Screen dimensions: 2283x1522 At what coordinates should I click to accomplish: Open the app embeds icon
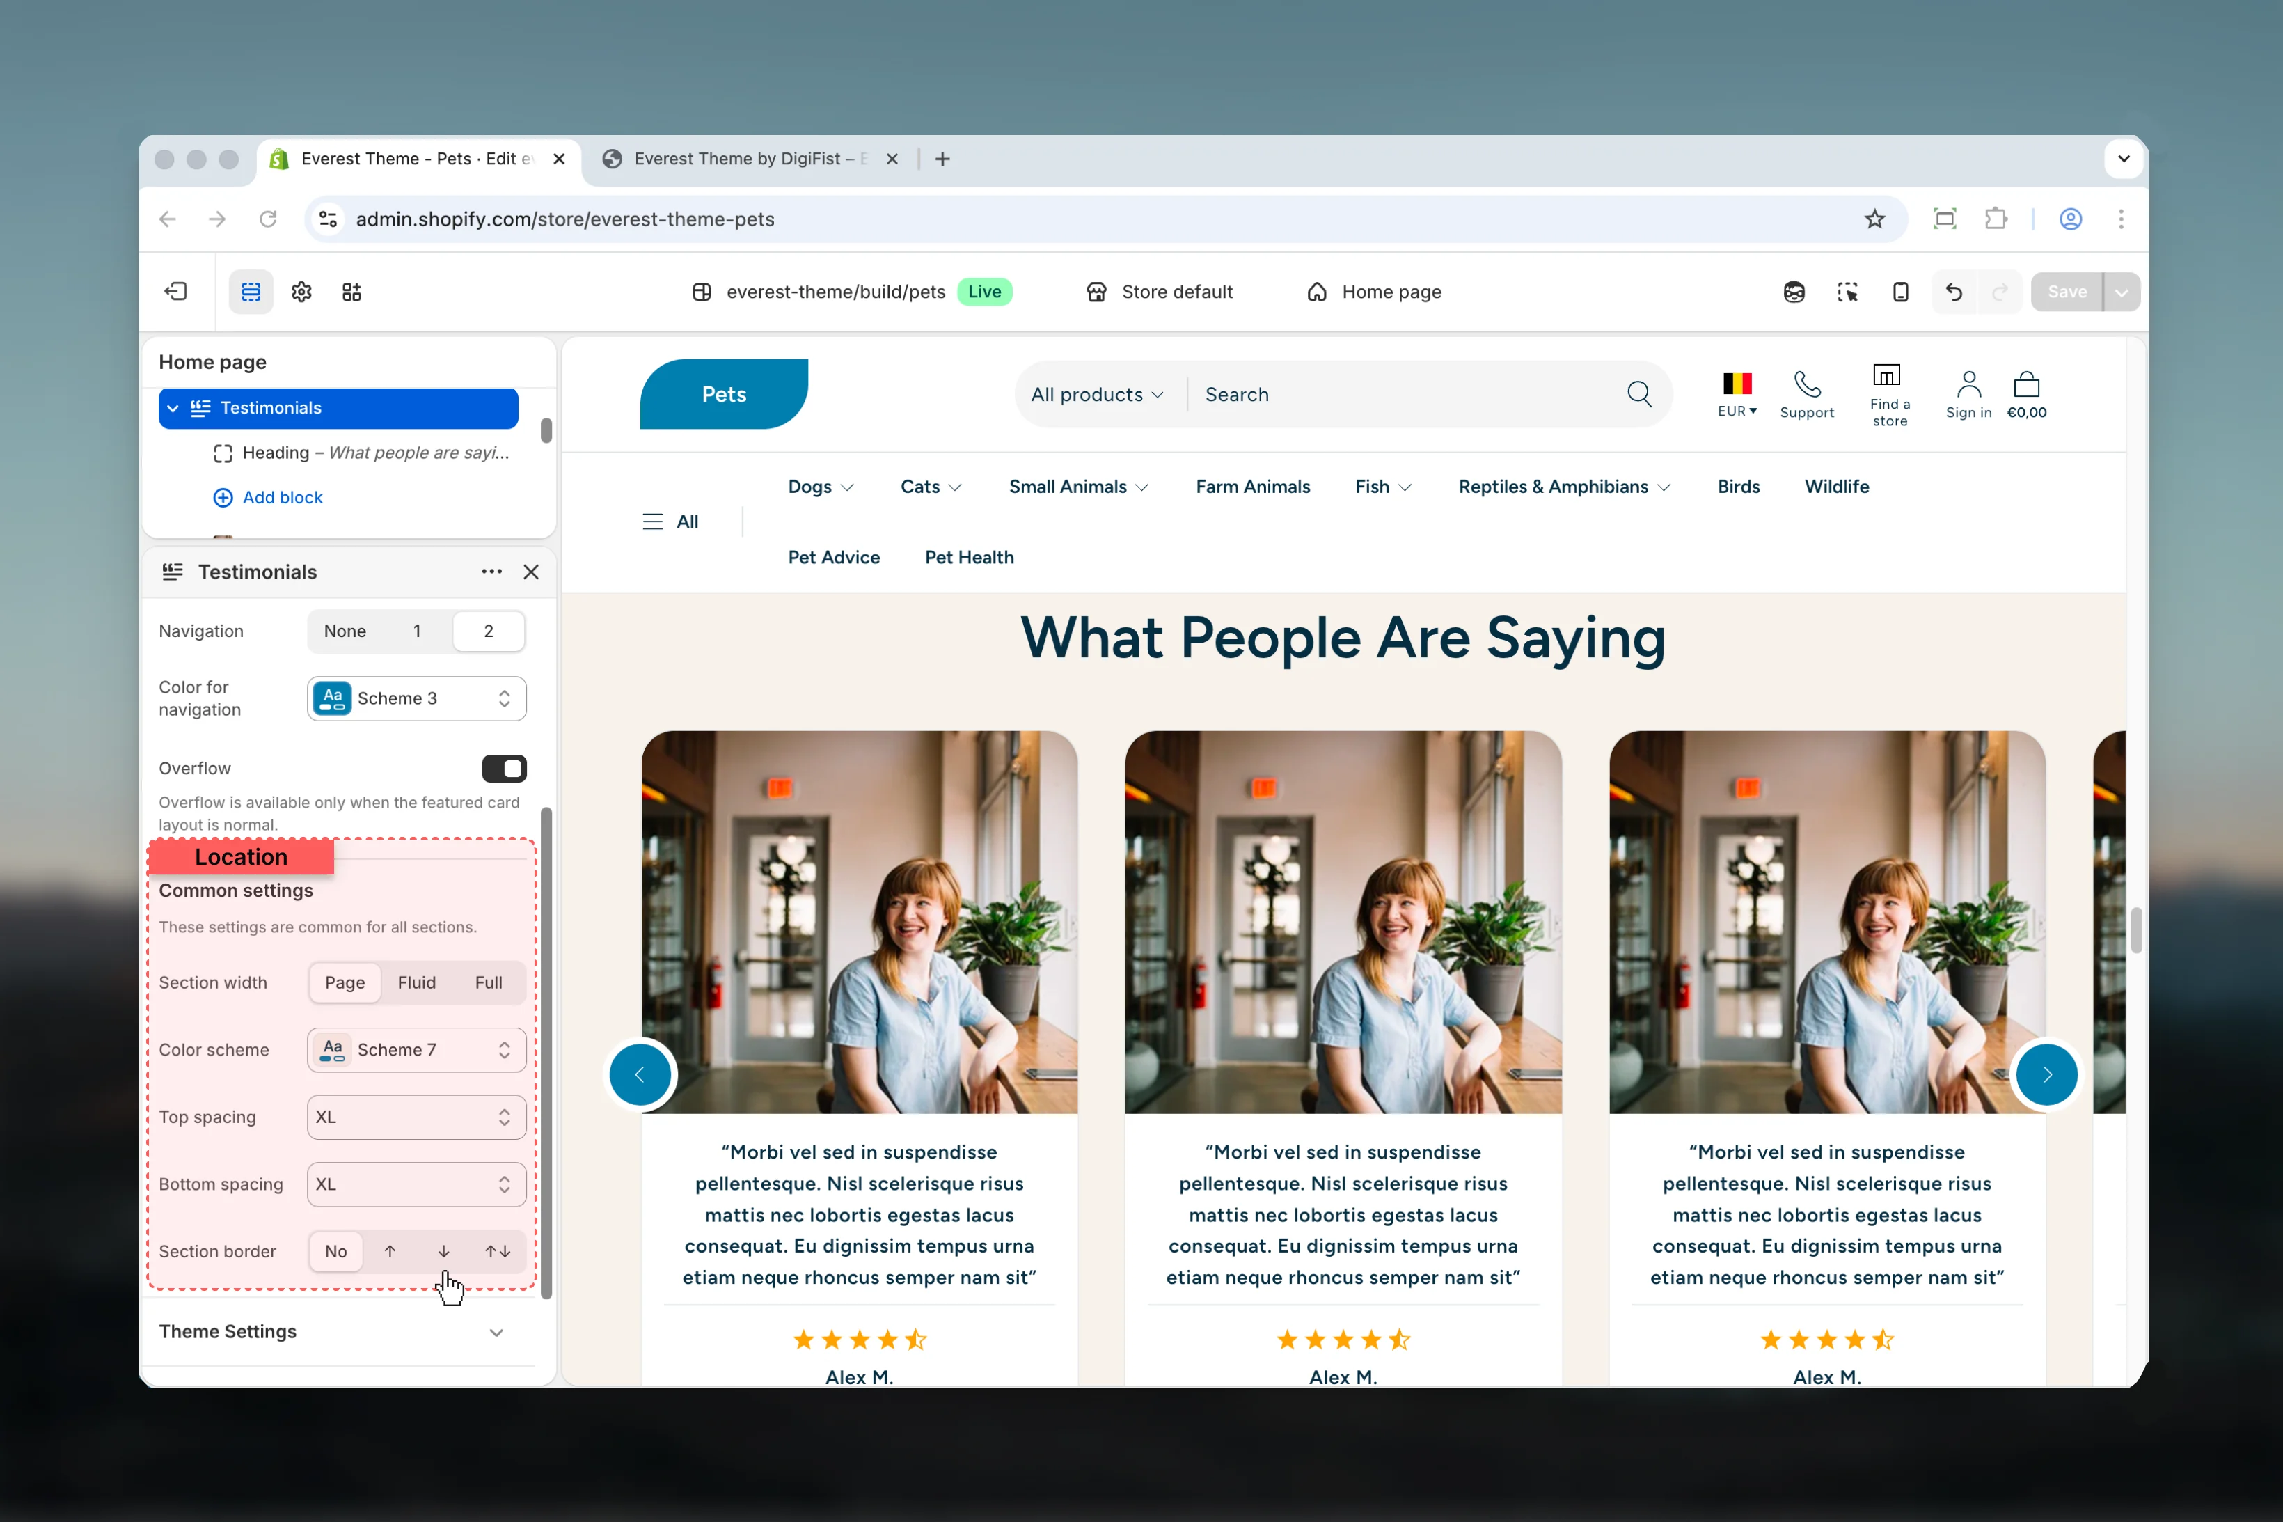(x=351, y=291)
